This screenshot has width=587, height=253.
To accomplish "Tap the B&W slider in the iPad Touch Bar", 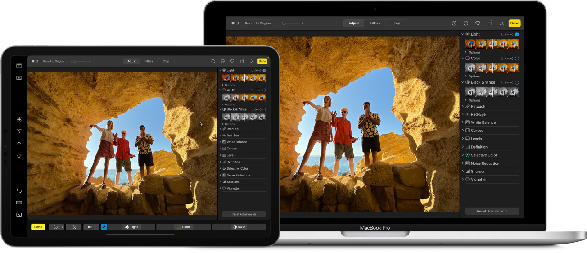I will [239, 227].
